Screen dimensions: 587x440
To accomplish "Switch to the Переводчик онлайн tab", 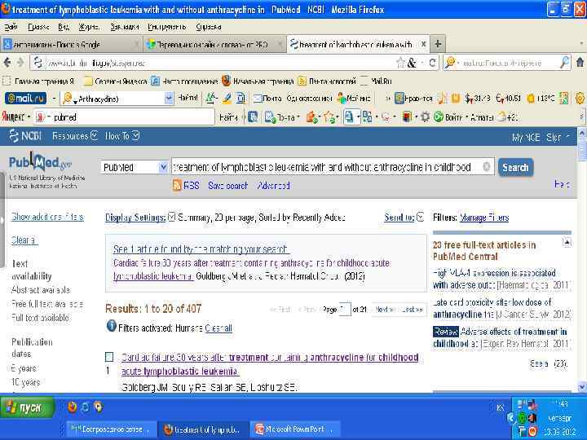I will [214, 44].
